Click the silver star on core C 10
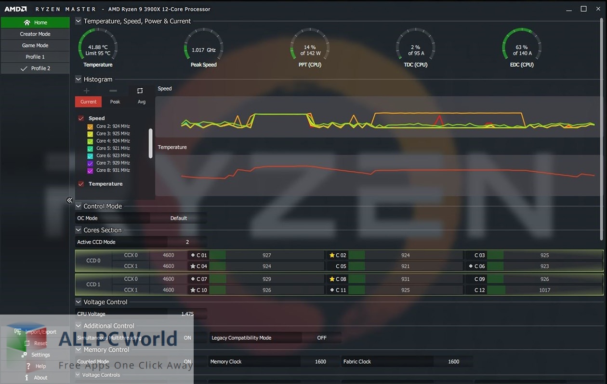This screenshot has width=607, height=384. click(x=193, y=290)
